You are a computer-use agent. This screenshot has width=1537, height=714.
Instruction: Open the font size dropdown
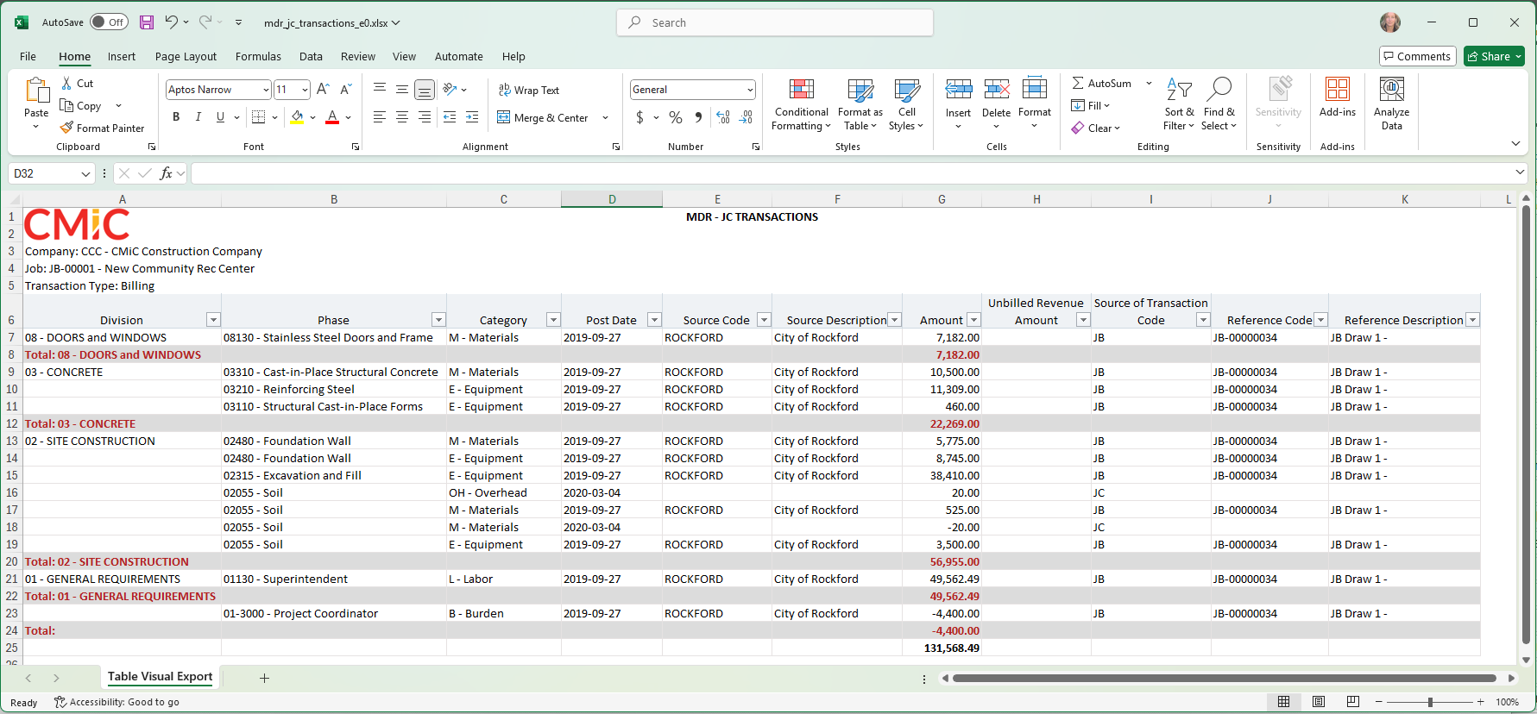click(305, 90)
